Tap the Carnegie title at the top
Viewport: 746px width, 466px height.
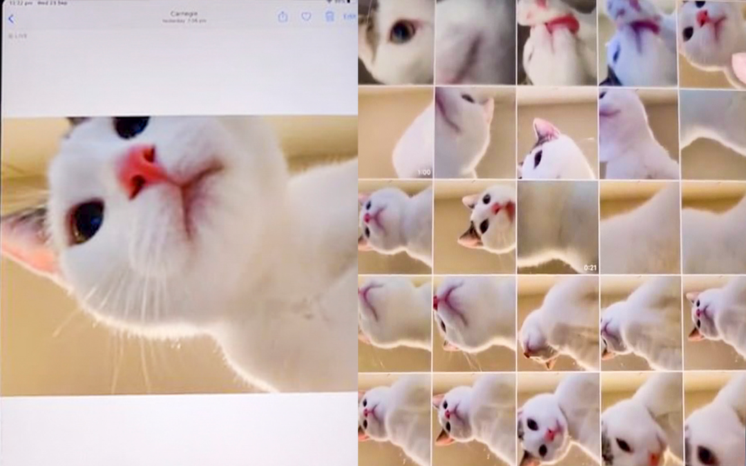pyautogui.click(x=184, y=14)
